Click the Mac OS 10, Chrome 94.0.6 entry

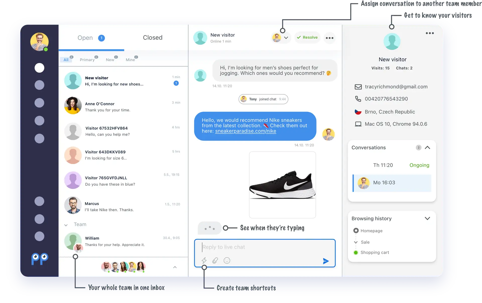(396, 124)
